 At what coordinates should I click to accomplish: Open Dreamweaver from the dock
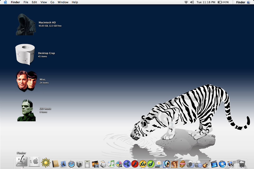click(x=151, y=164)
